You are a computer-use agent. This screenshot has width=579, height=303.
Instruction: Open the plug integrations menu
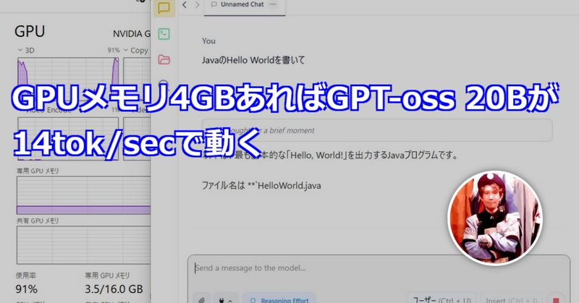226,299
